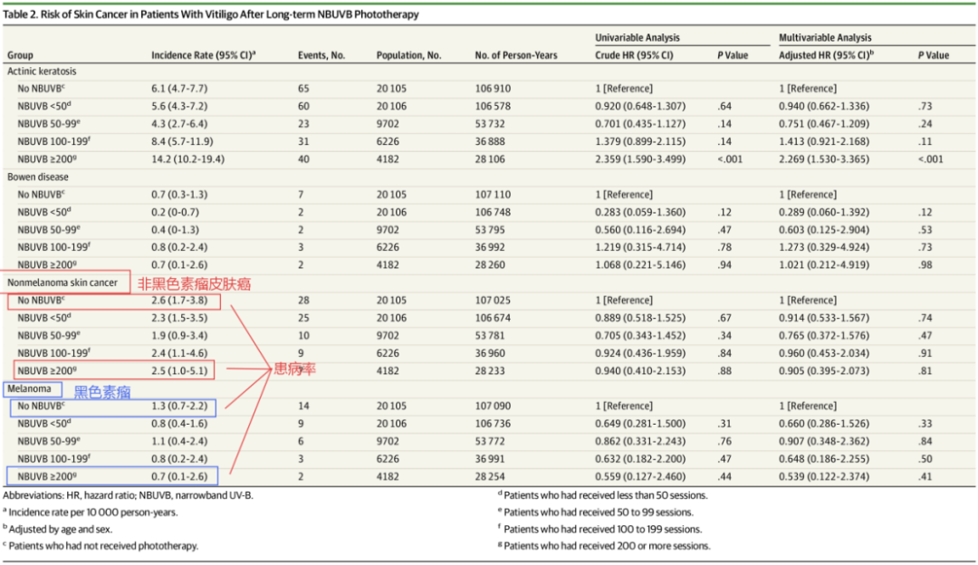Screen dimensions: 978x565
Task: Click the red 患病率 annotation label
Action: (294, 369)
